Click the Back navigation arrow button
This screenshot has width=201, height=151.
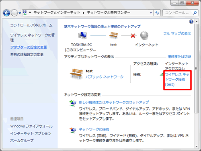coord(6,13)
